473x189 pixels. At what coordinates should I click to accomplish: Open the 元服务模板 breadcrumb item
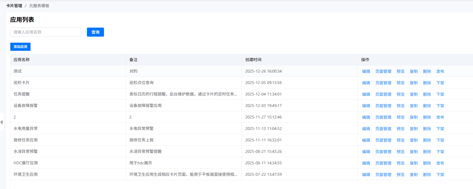39,6
